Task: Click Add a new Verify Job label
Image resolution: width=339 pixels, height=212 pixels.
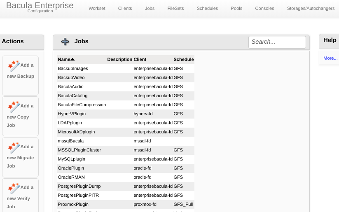Action: click(x=20, y=197)
